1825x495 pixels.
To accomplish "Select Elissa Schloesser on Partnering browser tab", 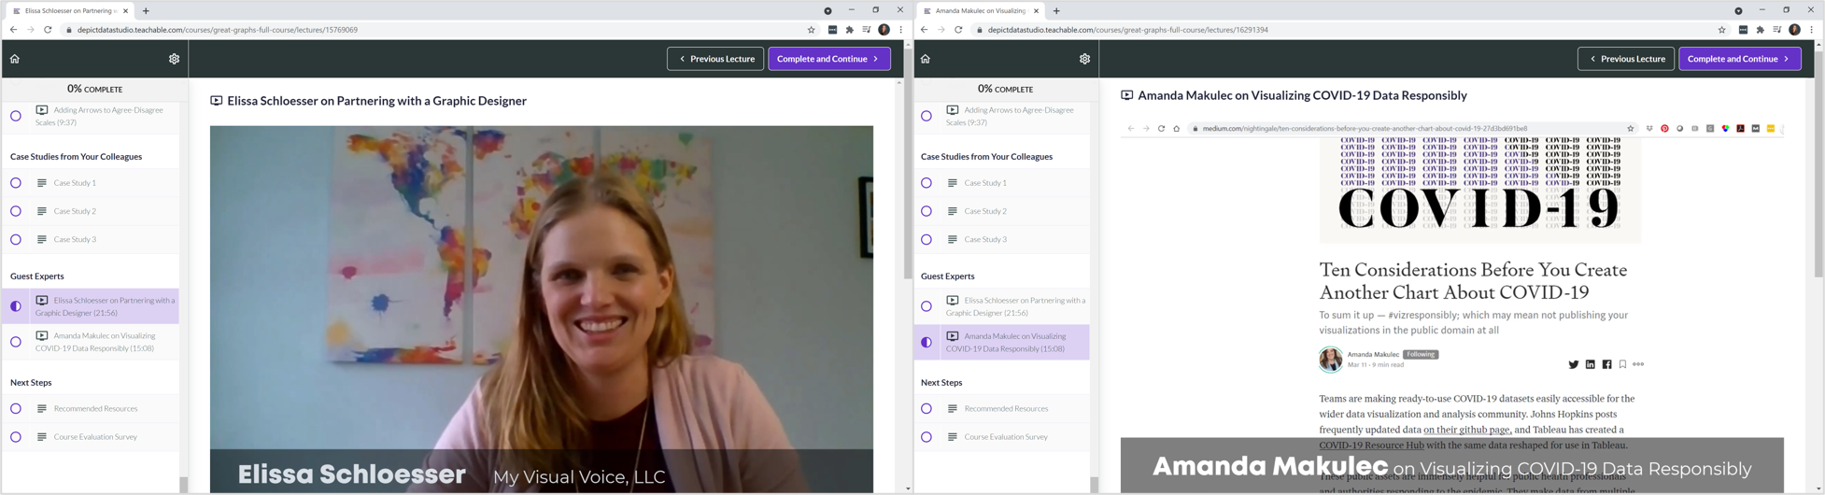I will click(68, 11).
